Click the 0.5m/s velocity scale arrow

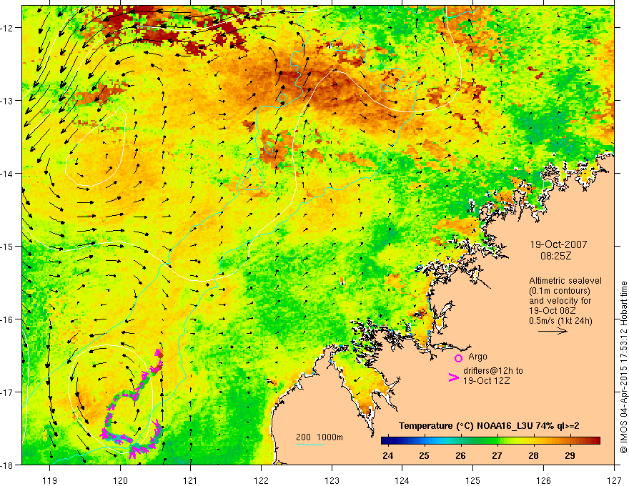553,331
